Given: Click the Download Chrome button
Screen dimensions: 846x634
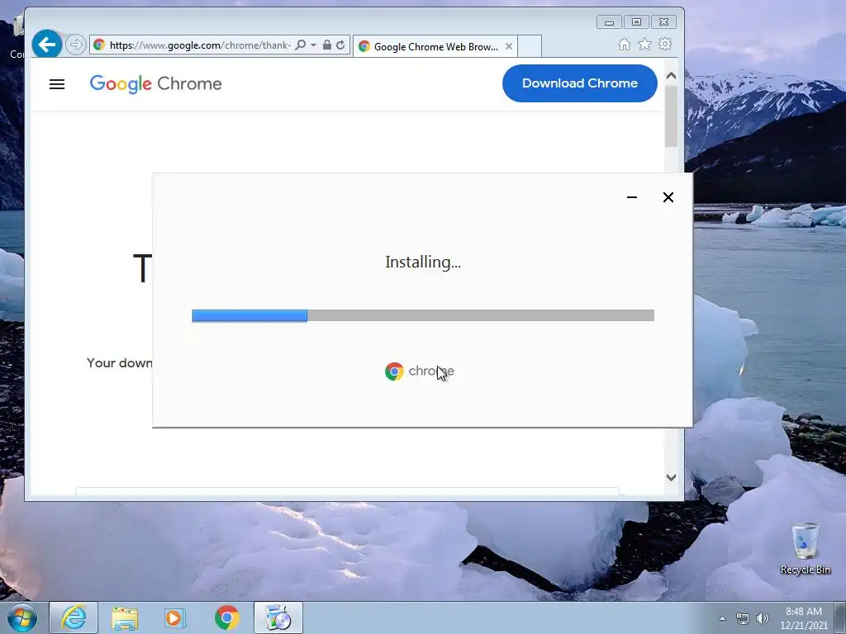Looking at the screenshot, I should pos(579,83).
